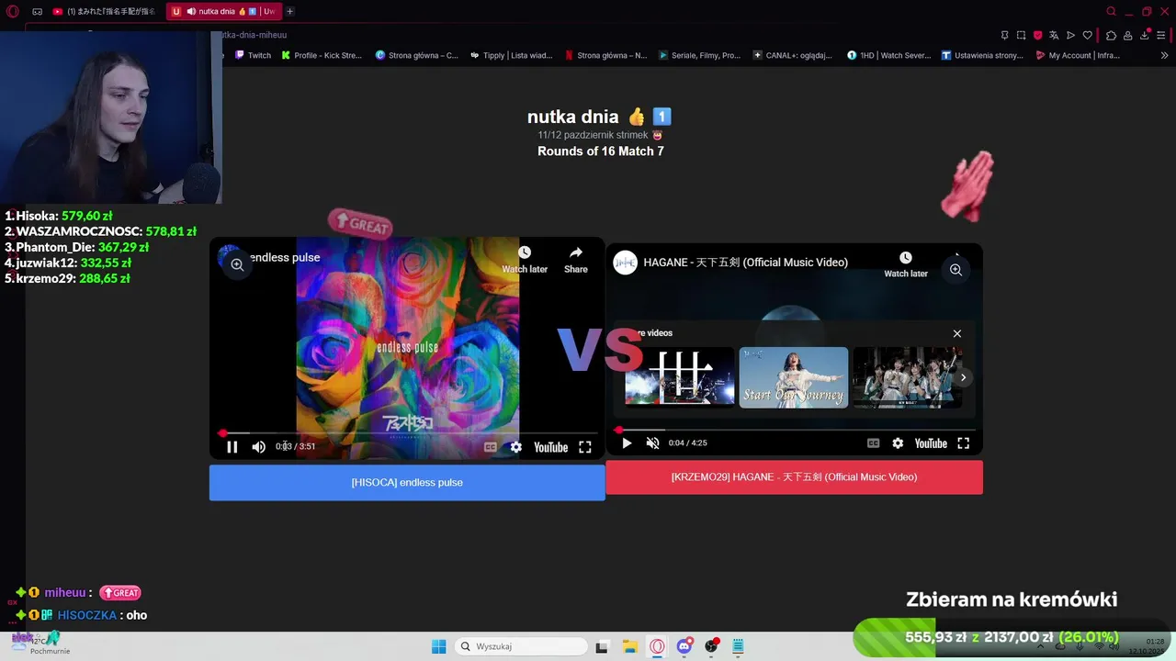This screenshot has width=1176, height=661.
Task: Click the pinboard pin icon in address bar
Action: pos(1004,35)
